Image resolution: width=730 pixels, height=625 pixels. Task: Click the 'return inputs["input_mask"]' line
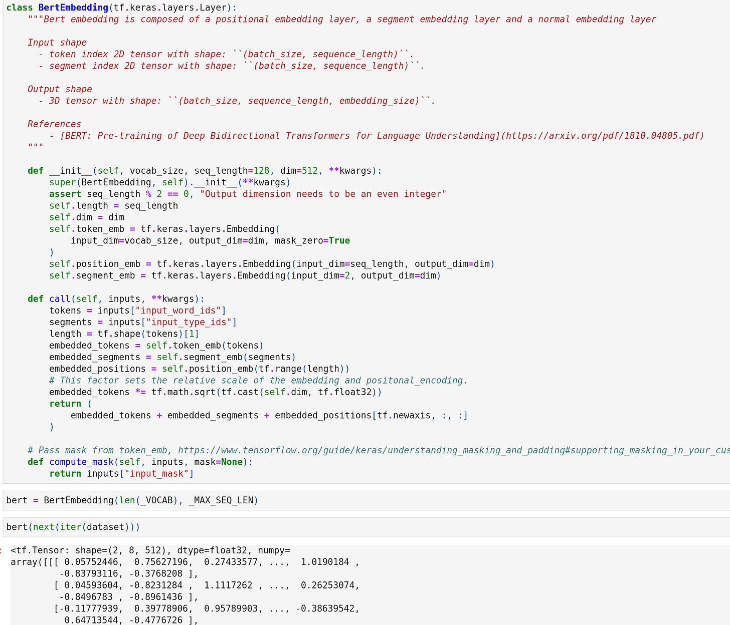121,473
